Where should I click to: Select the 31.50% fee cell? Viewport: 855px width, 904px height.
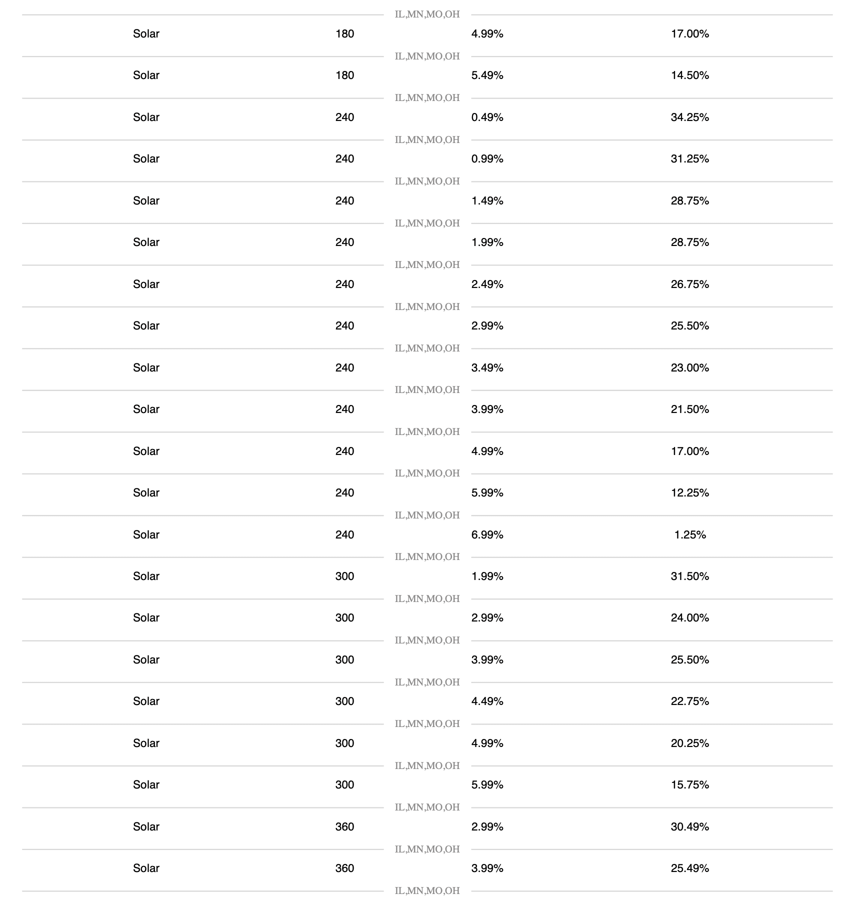pyautogui.click(x=689, y=576)
